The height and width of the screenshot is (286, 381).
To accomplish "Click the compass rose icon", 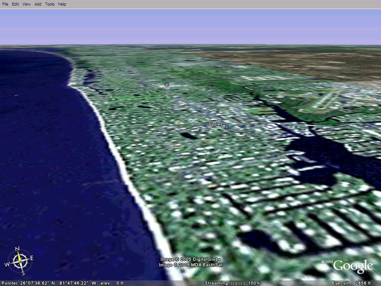I will click(x=19, y=261).
